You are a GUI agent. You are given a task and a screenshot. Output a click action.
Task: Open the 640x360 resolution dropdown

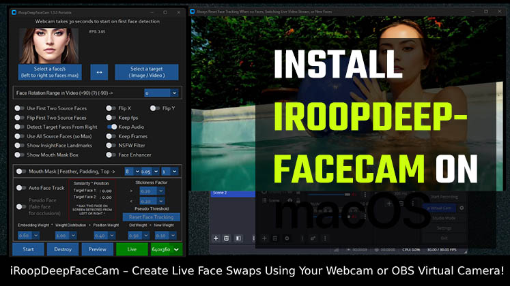pyautogui.click(x=167, y=249)
